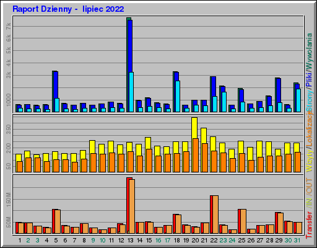Click day label 9 on the axis
Viewport: 317px width, 248px height.
[93, 241]
